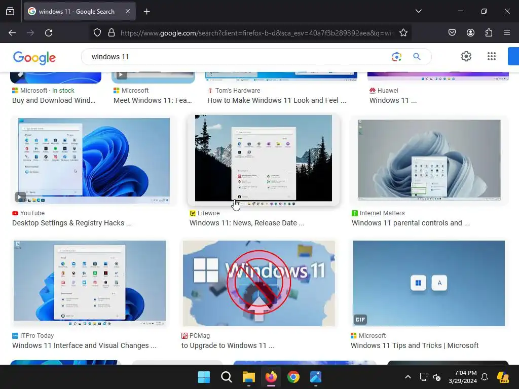Open the clock showing 7:04 PM
Image resolution: width=519 pixels, height=389 pixels.
point(463,377)
